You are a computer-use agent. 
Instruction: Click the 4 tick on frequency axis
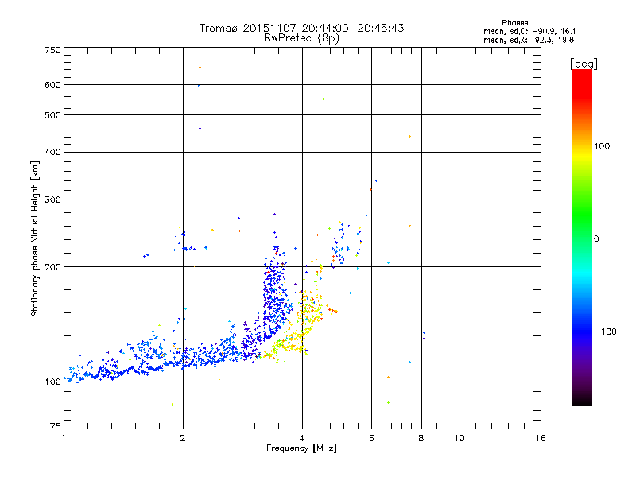(302, 439)
